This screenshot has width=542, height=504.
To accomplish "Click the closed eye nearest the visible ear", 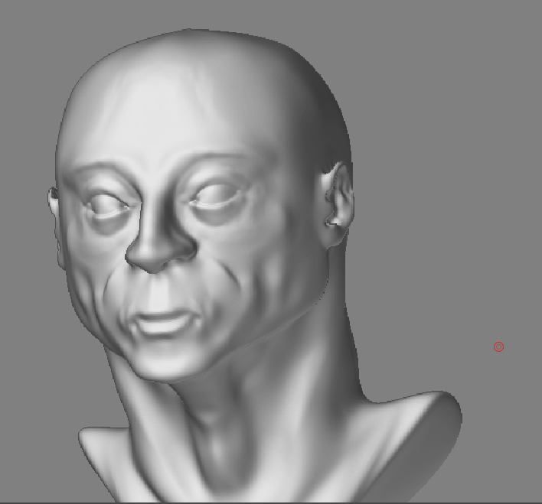I will tap(215, 197).
